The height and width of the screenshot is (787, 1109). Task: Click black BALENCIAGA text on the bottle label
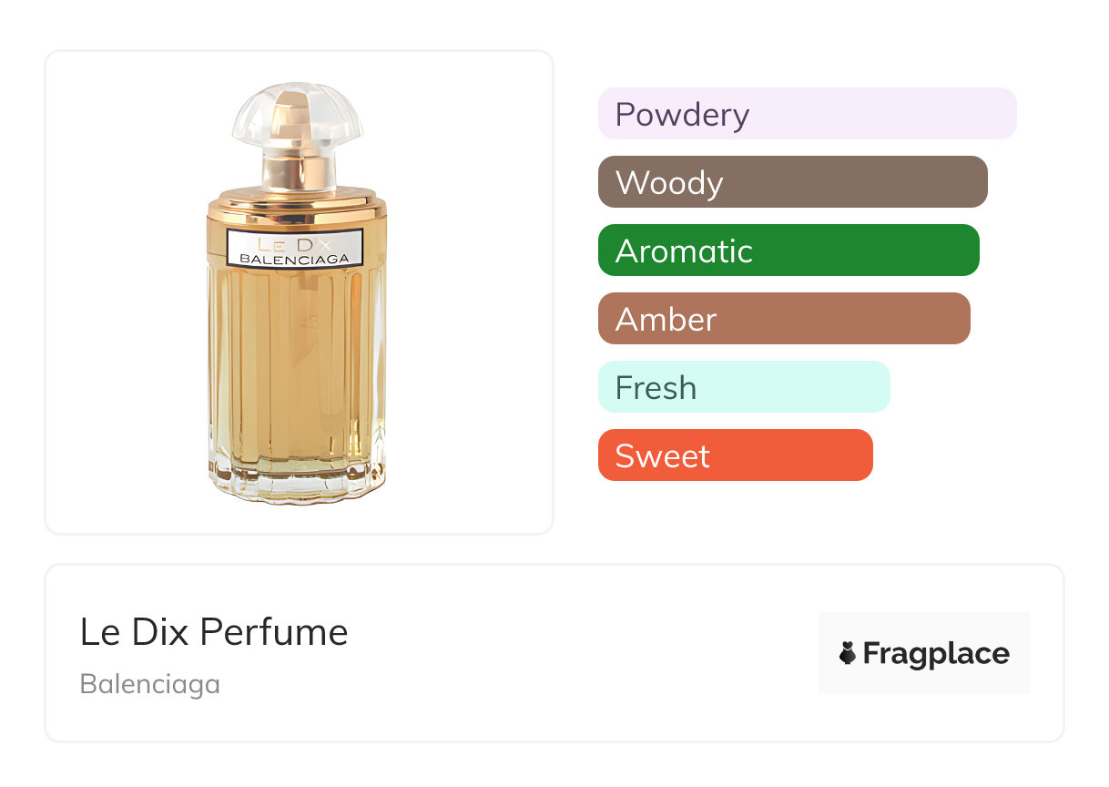[294, 259]
